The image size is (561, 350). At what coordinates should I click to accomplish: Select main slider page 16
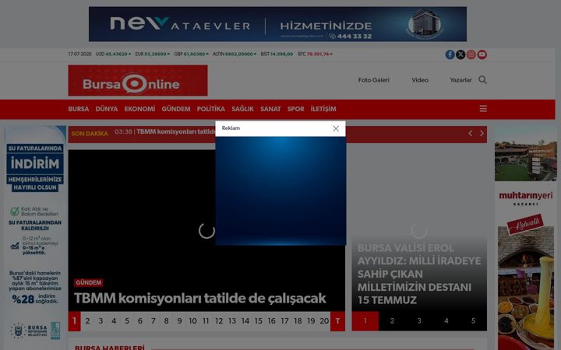click(x=272, y=321)
